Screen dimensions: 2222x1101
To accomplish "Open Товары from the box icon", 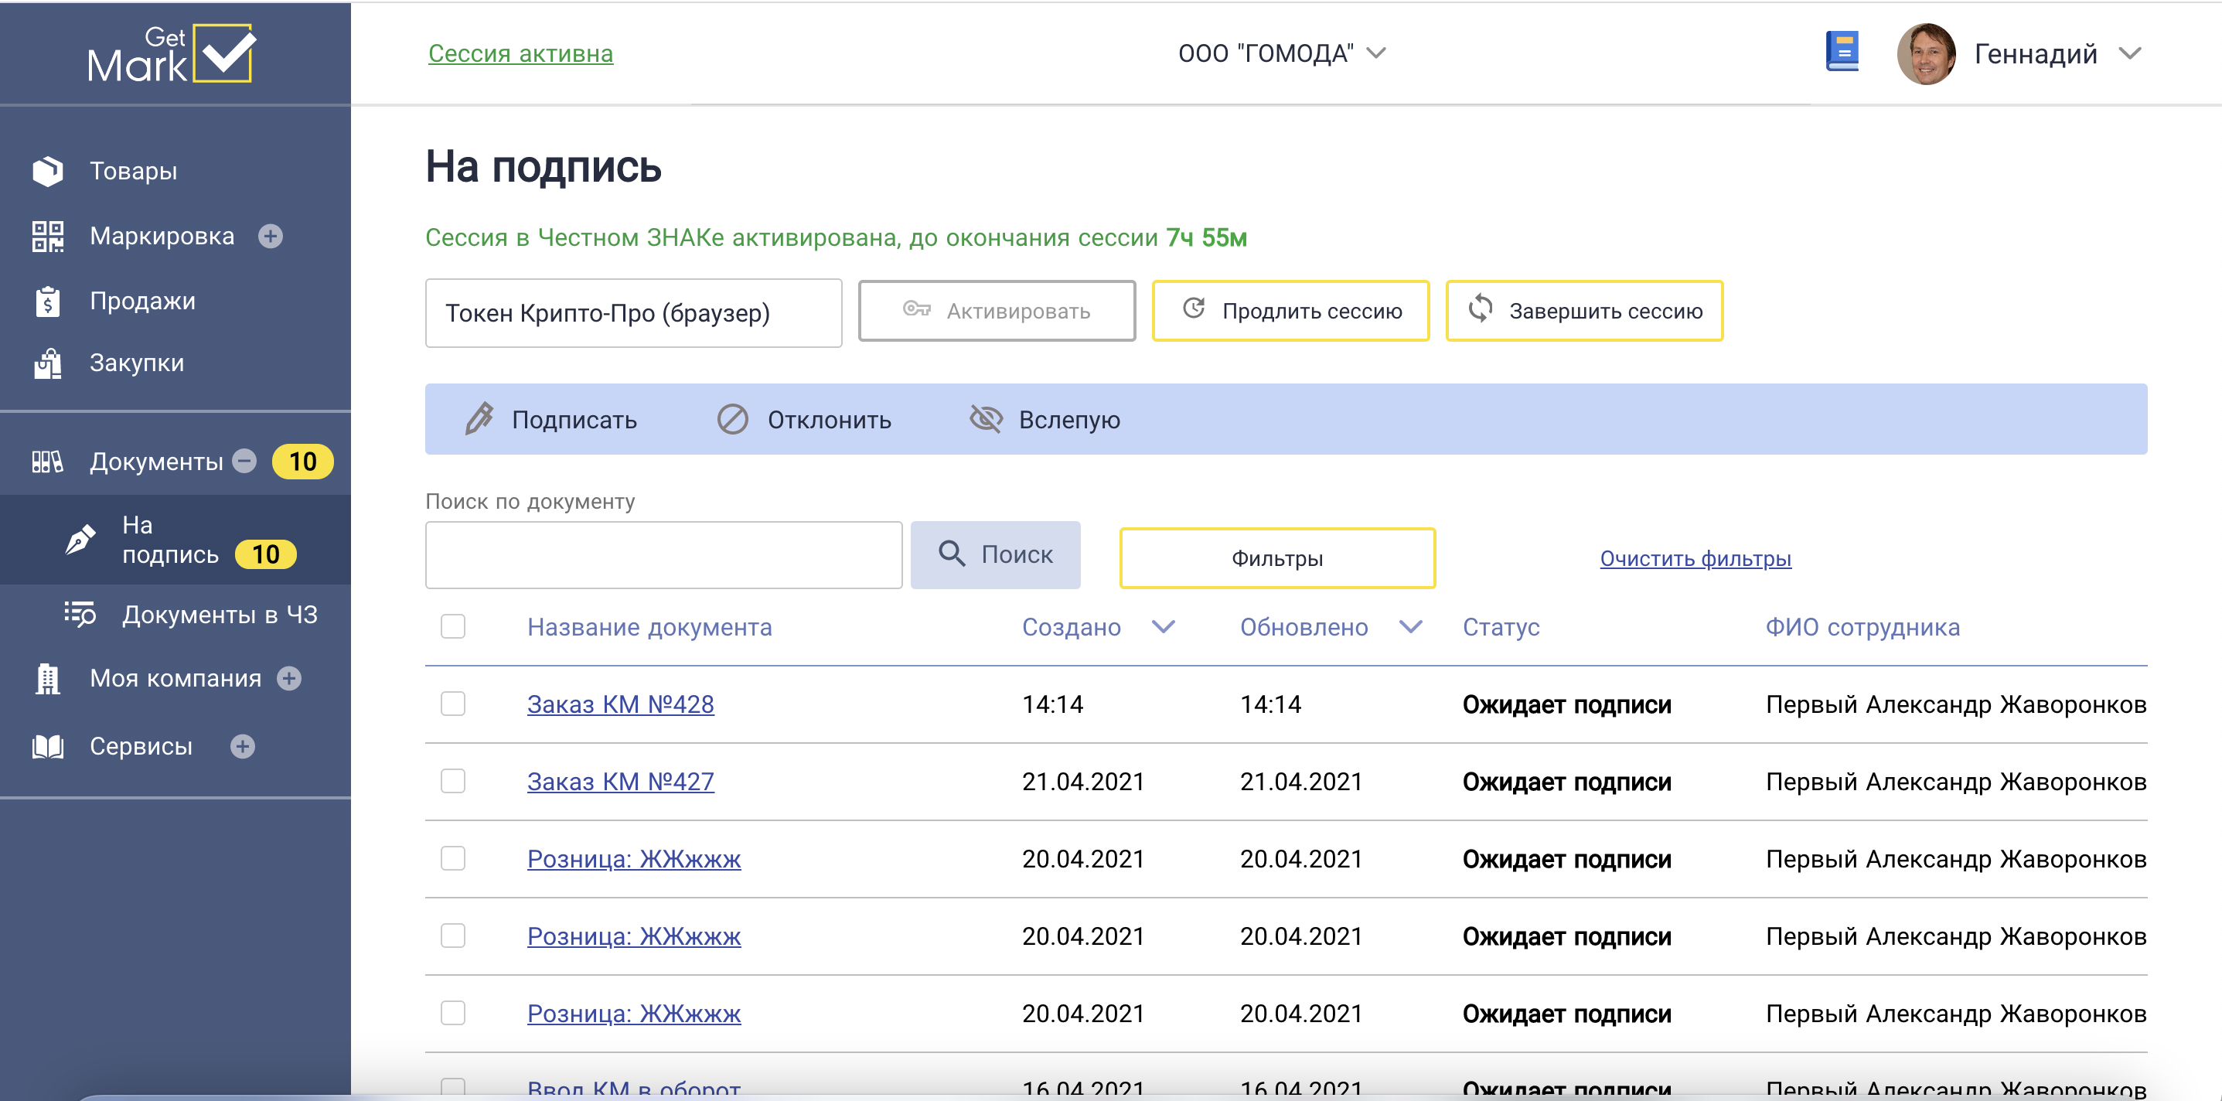I will [x=48, y=171].
